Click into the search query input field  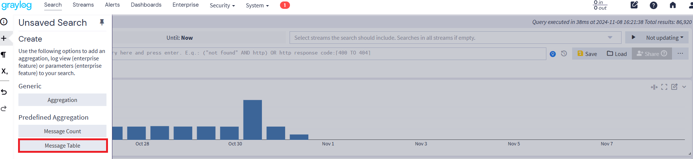click(x=328, y=53)
